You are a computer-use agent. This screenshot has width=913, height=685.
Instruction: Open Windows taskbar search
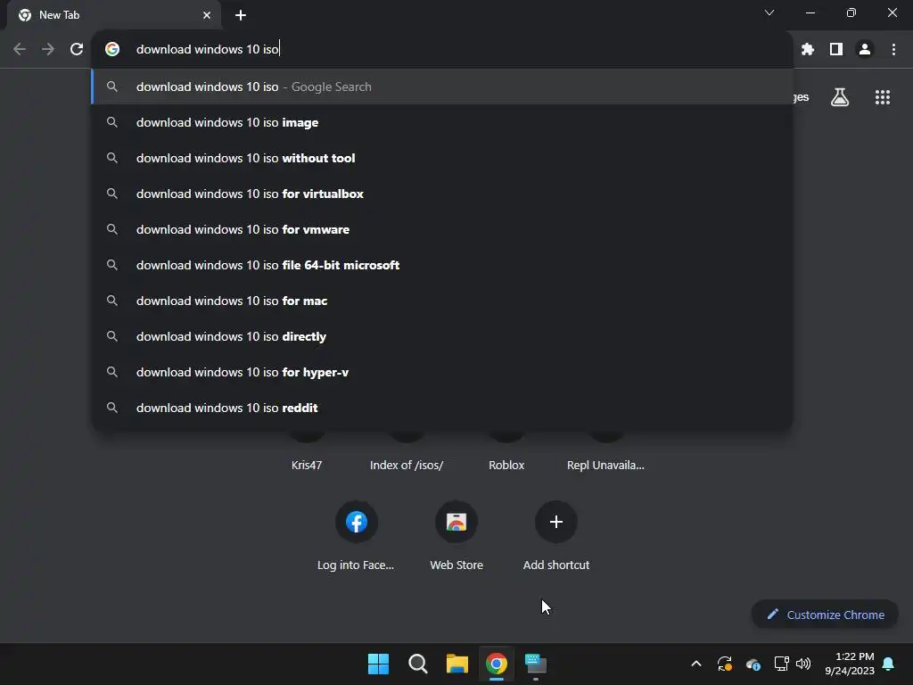pyautogui.click(x=417, y=664)
